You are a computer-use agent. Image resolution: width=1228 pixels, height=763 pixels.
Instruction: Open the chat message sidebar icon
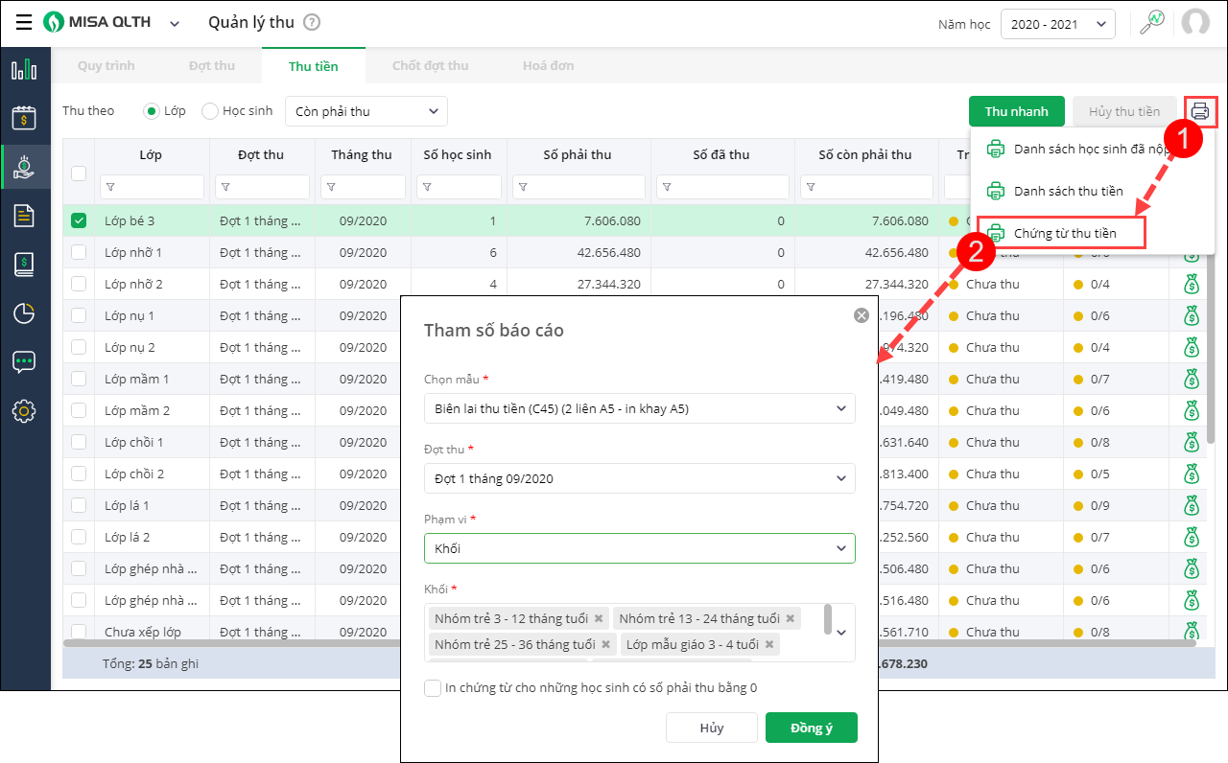pos(24,362)
